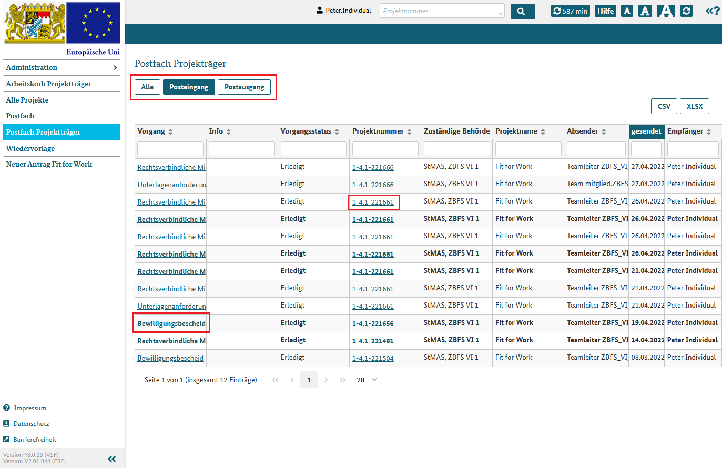Click the Barrierefreiheit footer link
This screenshot has width=722, height=468.
pos(35,440)
